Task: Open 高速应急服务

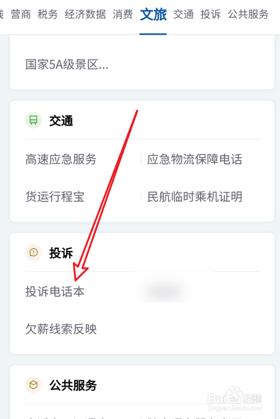Action: tap(61, 159)
